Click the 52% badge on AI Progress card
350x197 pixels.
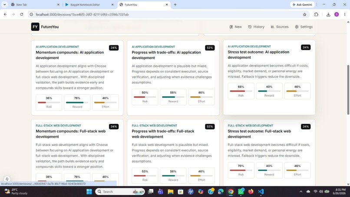[x=210, y=48]
